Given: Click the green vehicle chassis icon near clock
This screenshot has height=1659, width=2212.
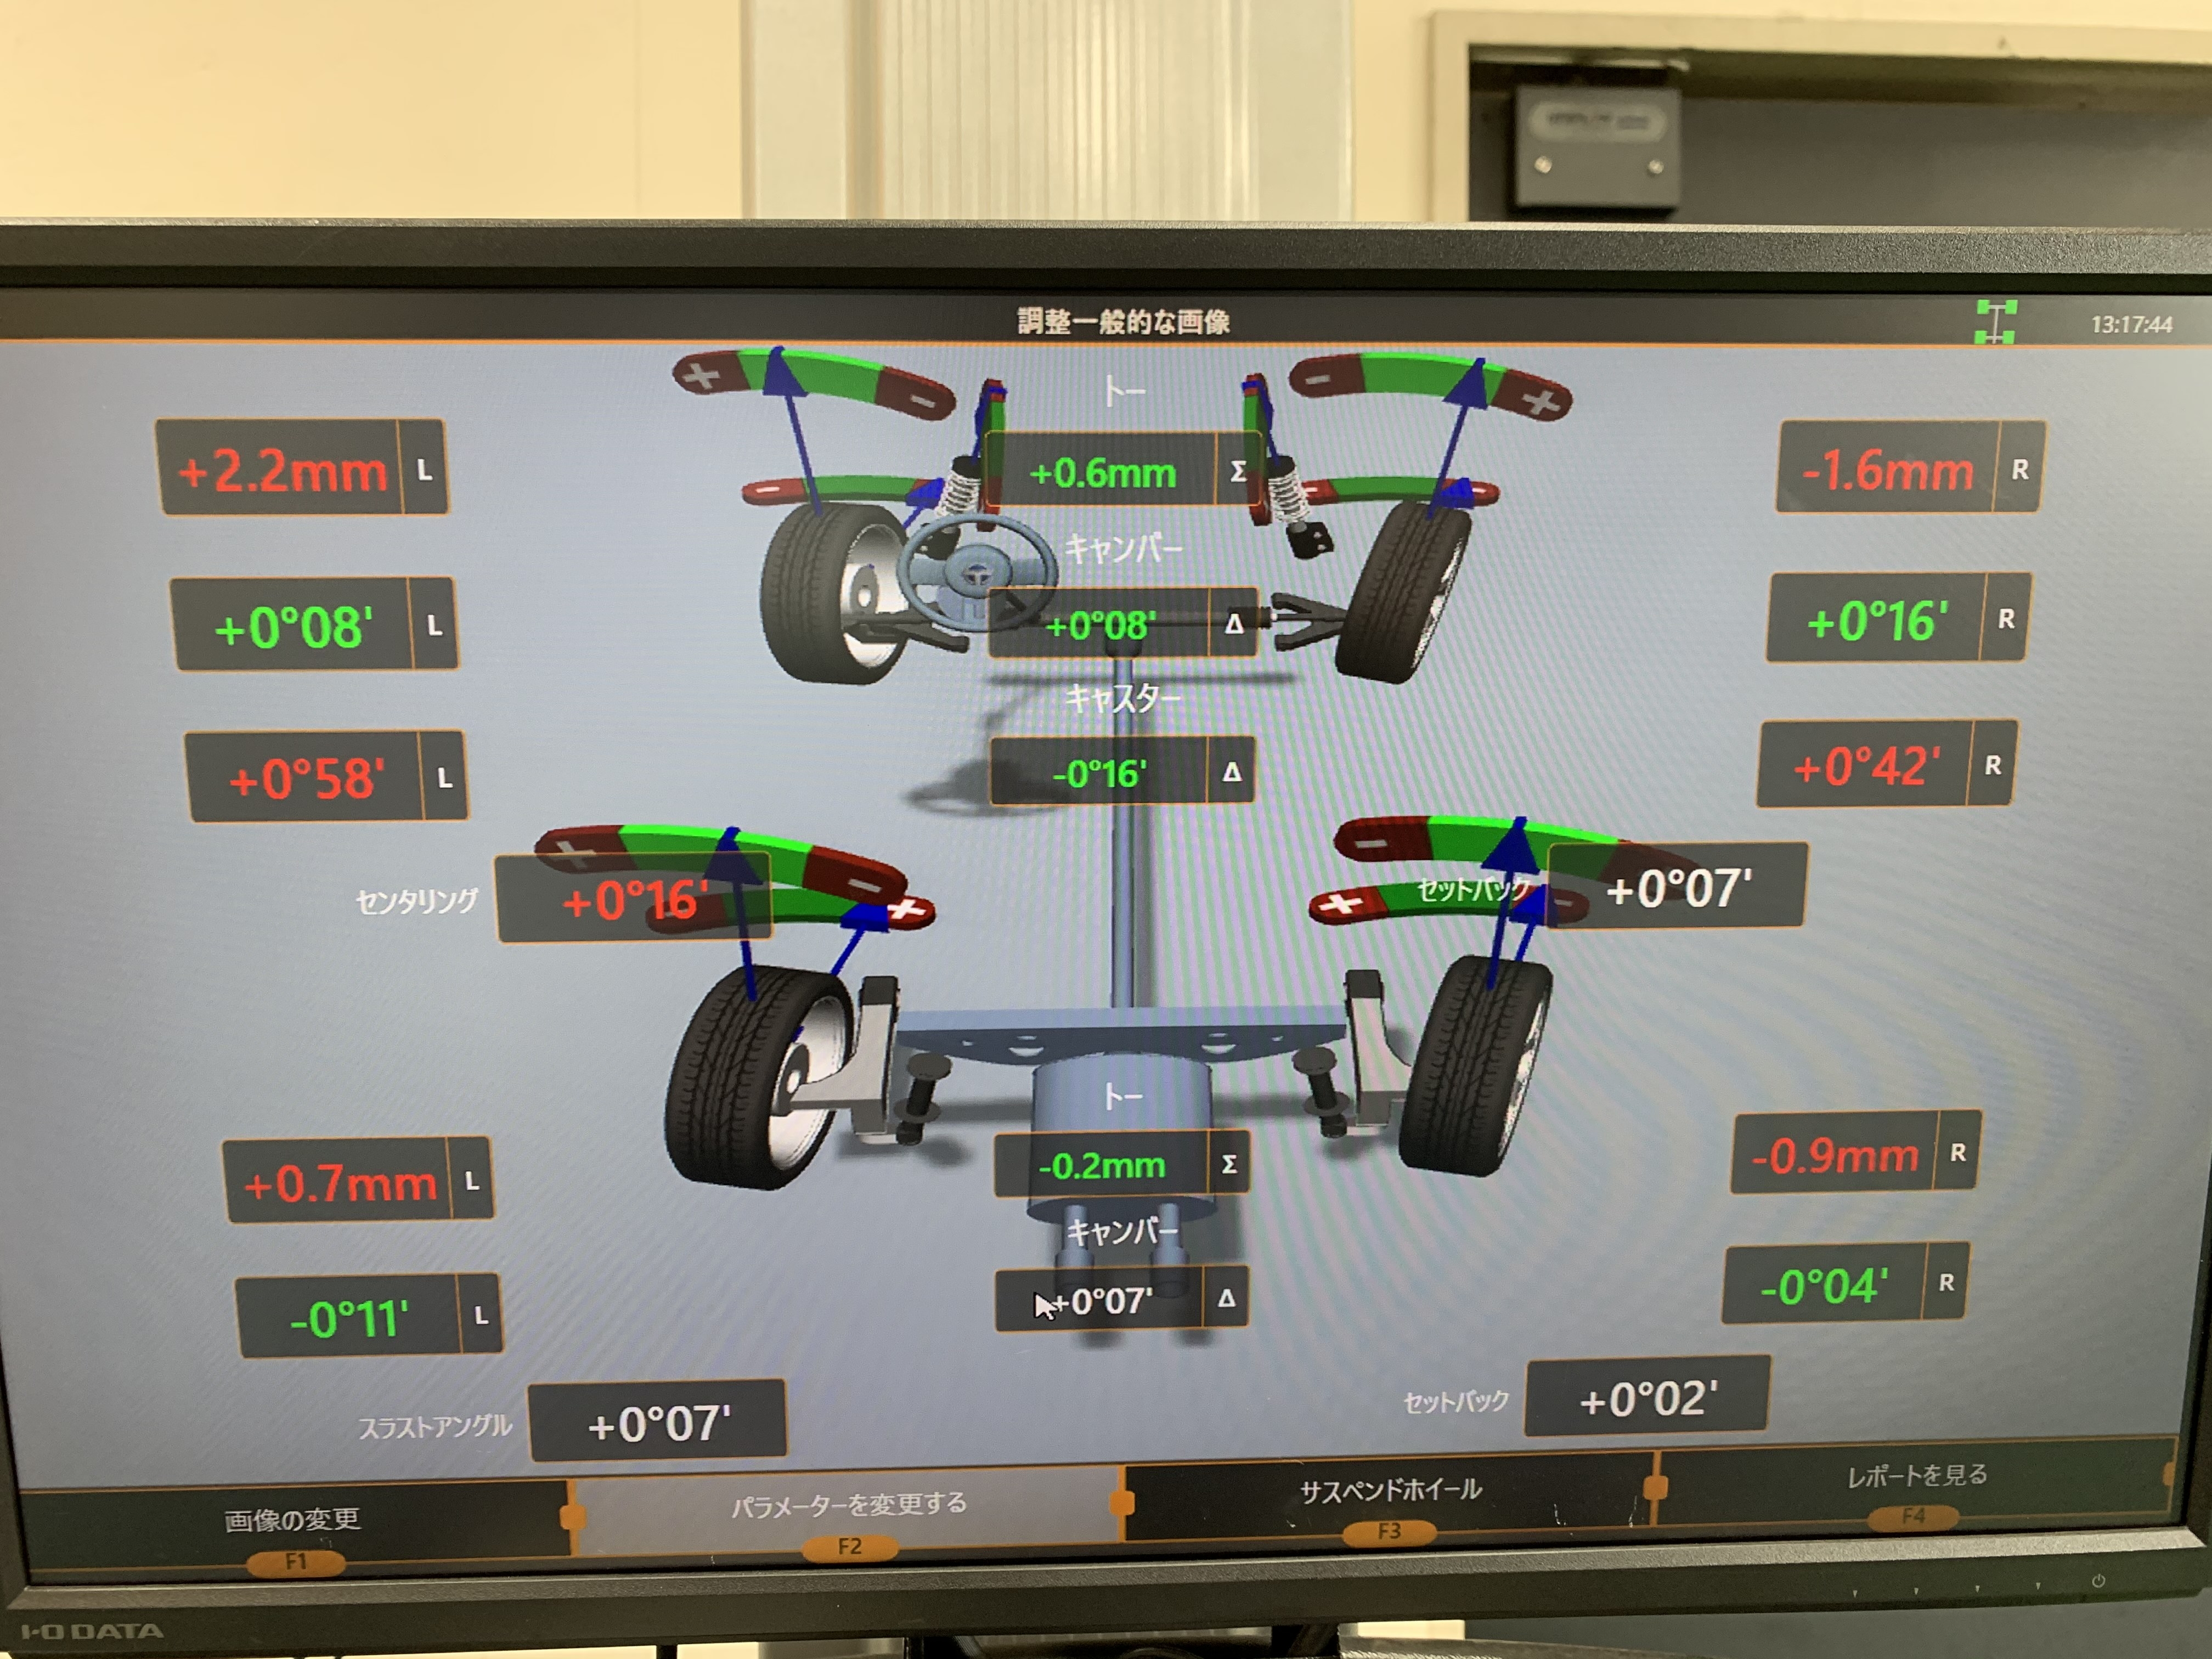Looking at the screenshot, I should [x=1995, y=322].
